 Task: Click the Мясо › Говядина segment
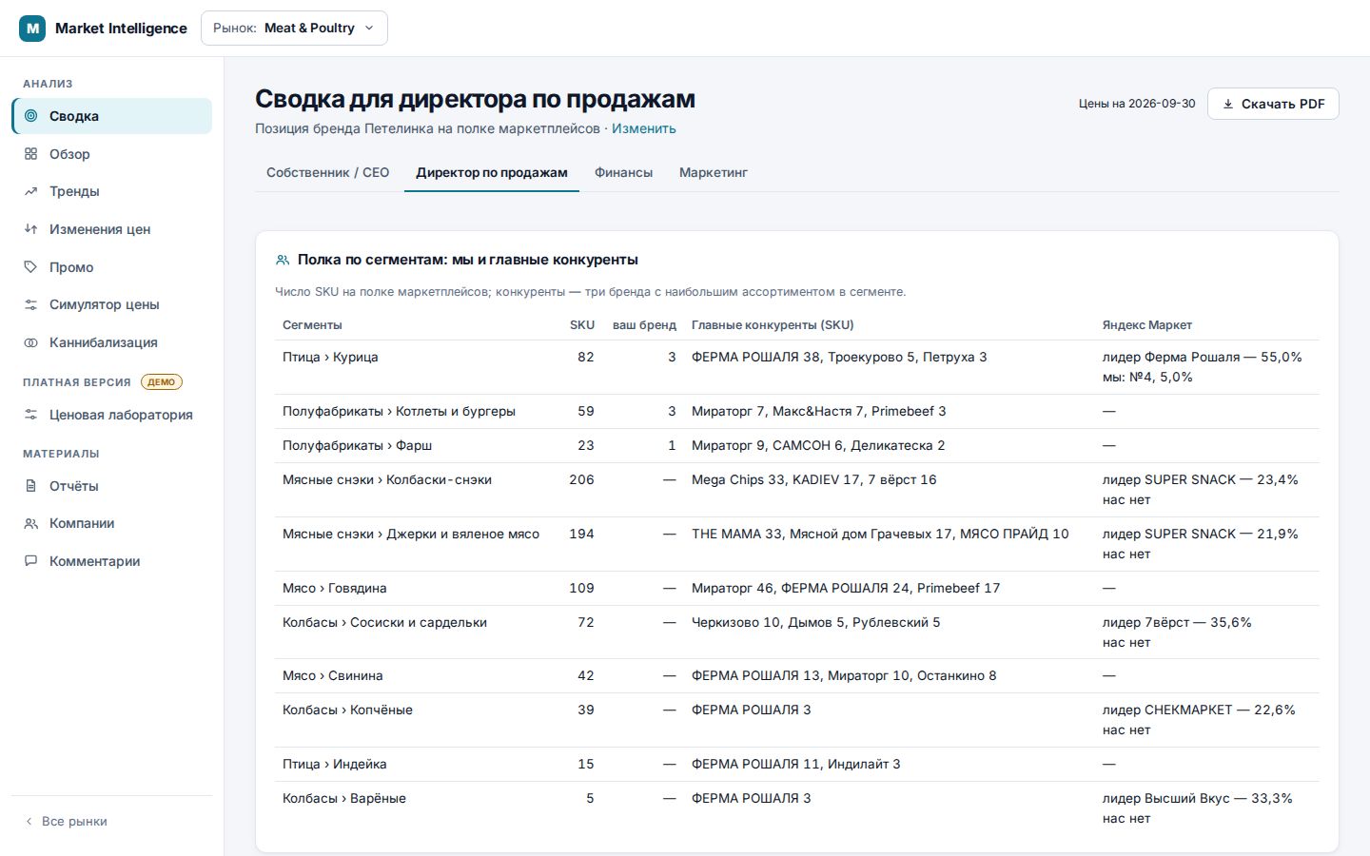pos(335,588)
